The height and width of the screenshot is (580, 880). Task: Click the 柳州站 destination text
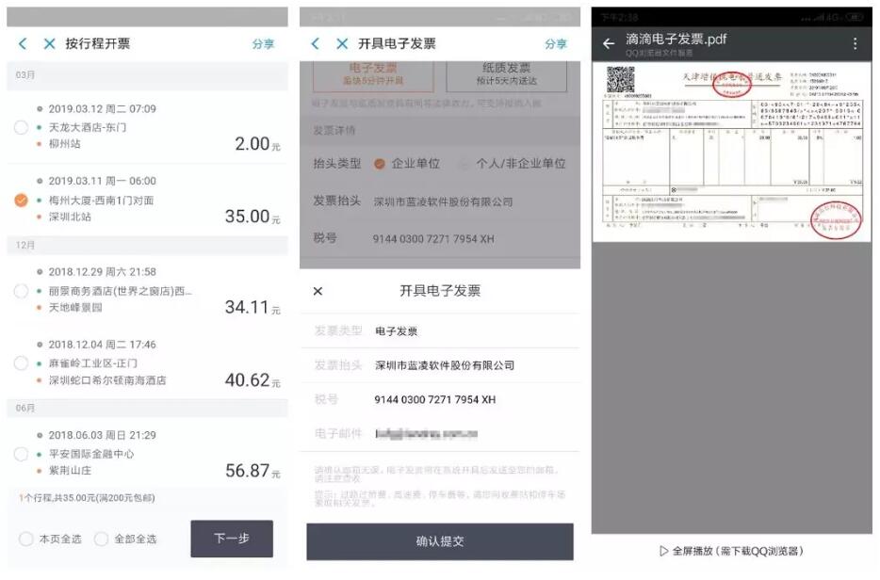(65, 144)
